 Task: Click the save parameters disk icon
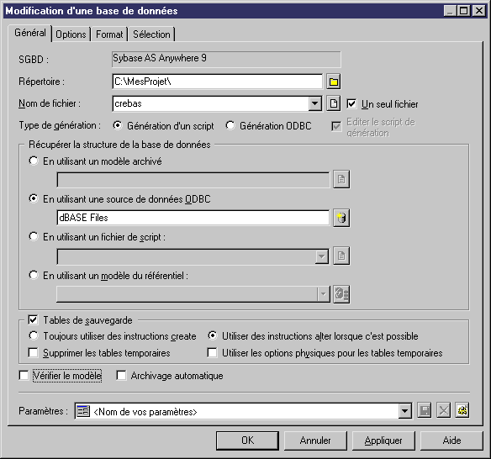(x=425, y=410)
